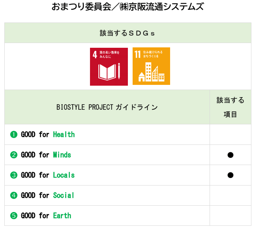Click the BIOSTYLE PROJECT ガイドライン header
Screen dimensions: 253x227
pyautogui.click(x=107, y=107)
